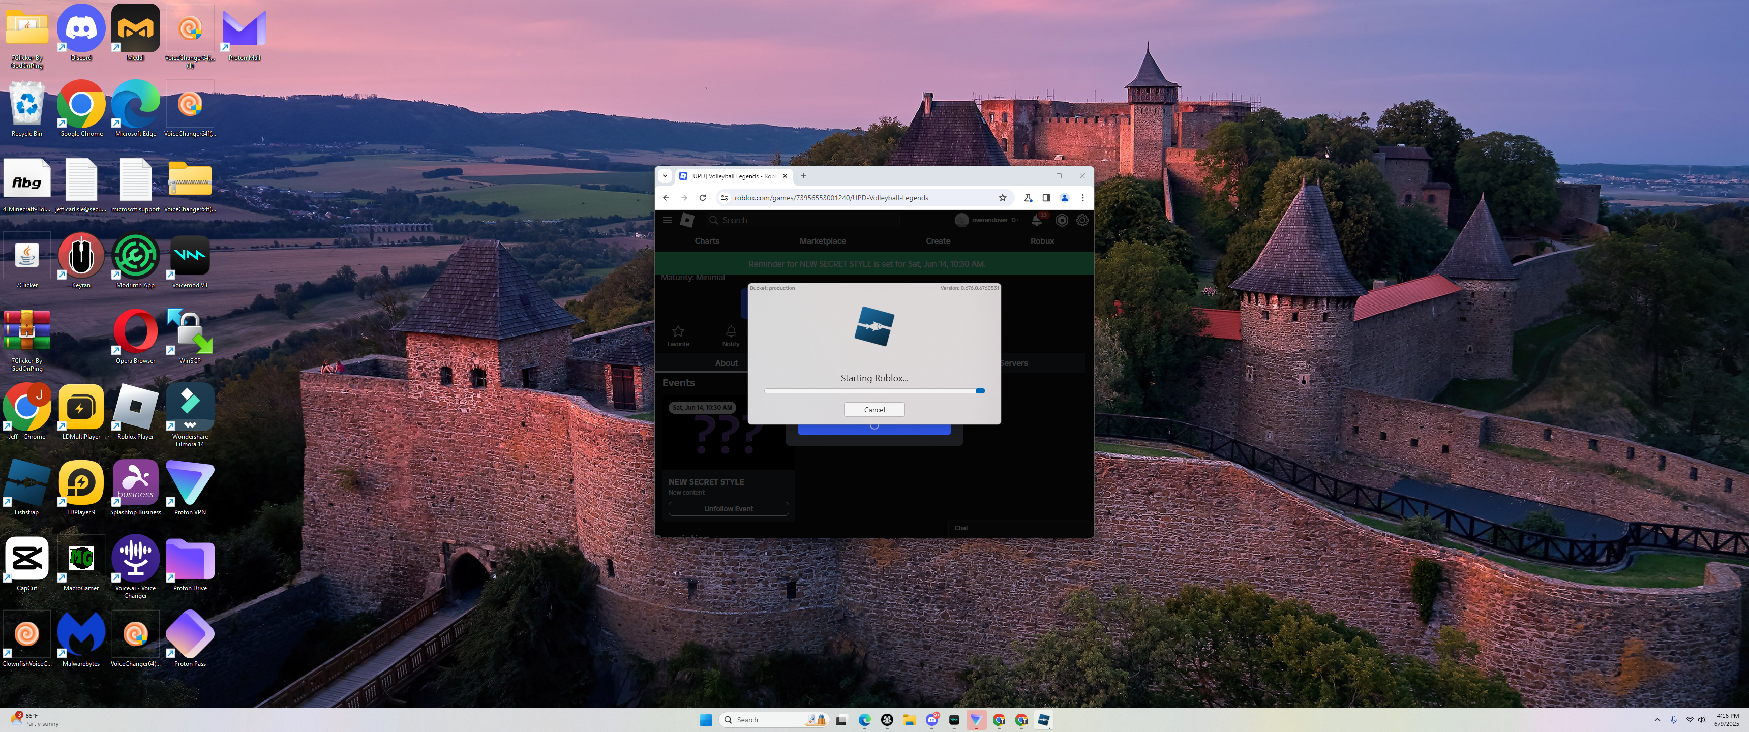Viewport: 1749px width, 732px height.
Task: Click the Roblox notifications bell icon
Action: tap(1037, 221)
